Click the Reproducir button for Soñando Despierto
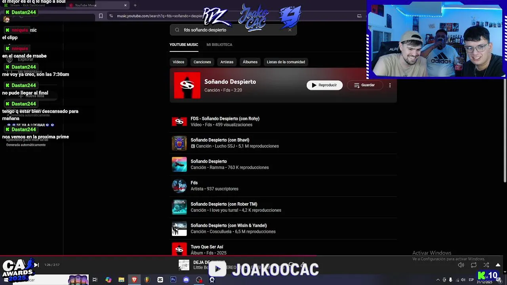Image resolution: width=507 pixels, height=285 pixels. coord(324,85)
